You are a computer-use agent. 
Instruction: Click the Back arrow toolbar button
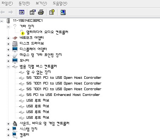[3, 12]
